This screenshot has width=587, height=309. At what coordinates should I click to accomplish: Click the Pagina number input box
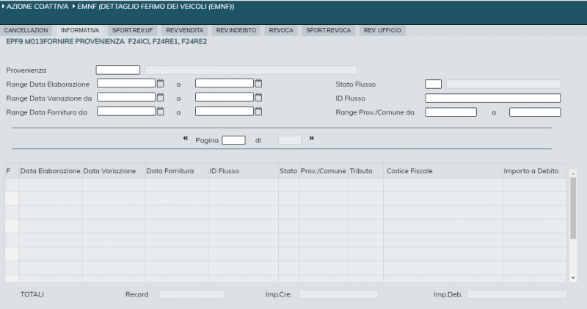click(233, 140)
